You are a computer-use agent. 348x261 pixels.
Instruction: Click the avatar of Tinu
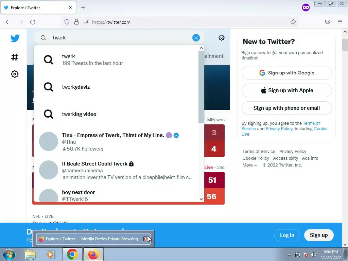pyautogui.click(x=48, y=141)
